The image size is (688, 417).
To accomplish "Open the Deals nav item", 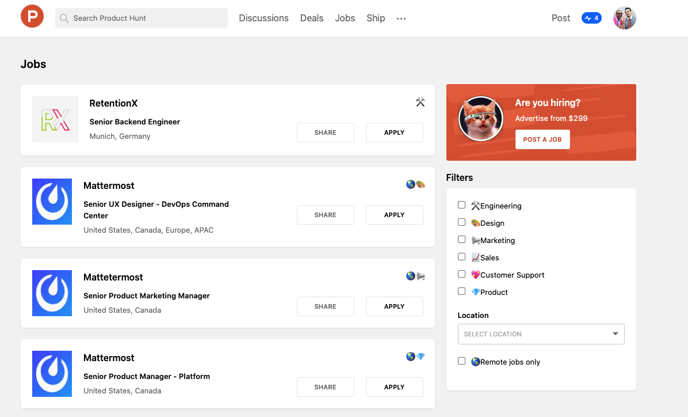I will [312, 18].
